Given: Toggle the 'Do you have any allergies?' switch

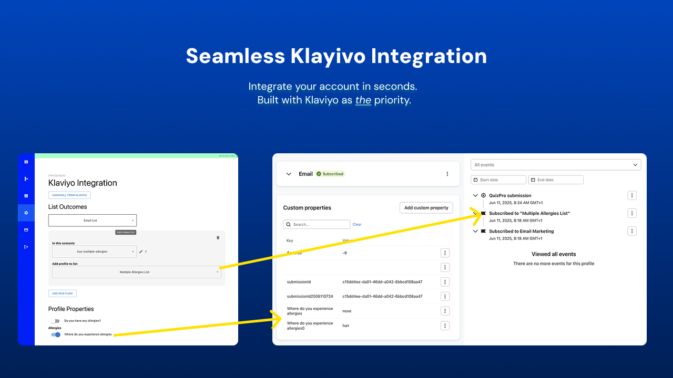Looking at the screenshot, I should click(55, 320).
